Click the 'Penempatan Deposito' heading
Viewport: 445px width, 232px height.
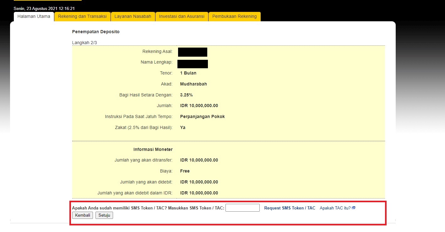coord(96,32)
